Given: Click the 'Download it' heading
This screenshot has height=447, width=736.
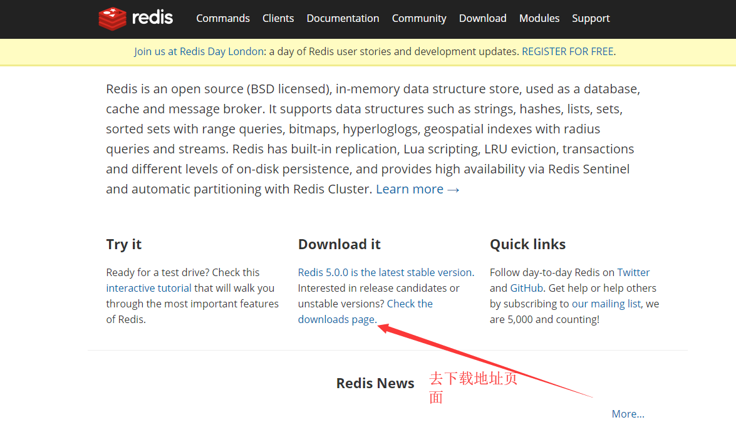Looking at the screenshot, I should click(339, 244).
